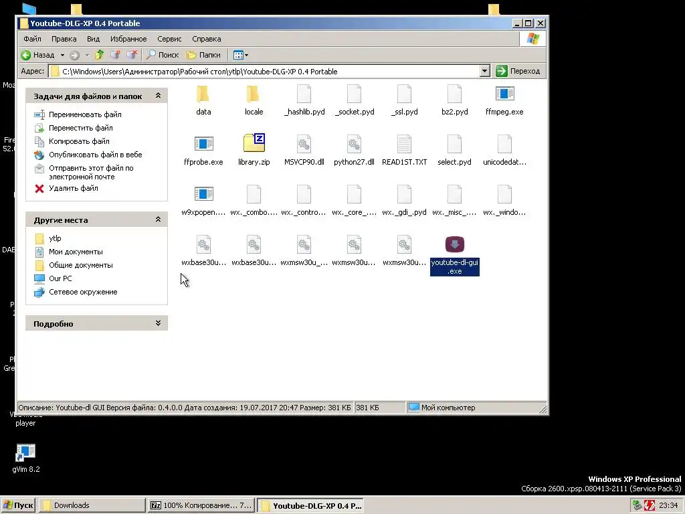Open the Forward history dropdown arrow
685x514 pixels.
pos(87,55)
